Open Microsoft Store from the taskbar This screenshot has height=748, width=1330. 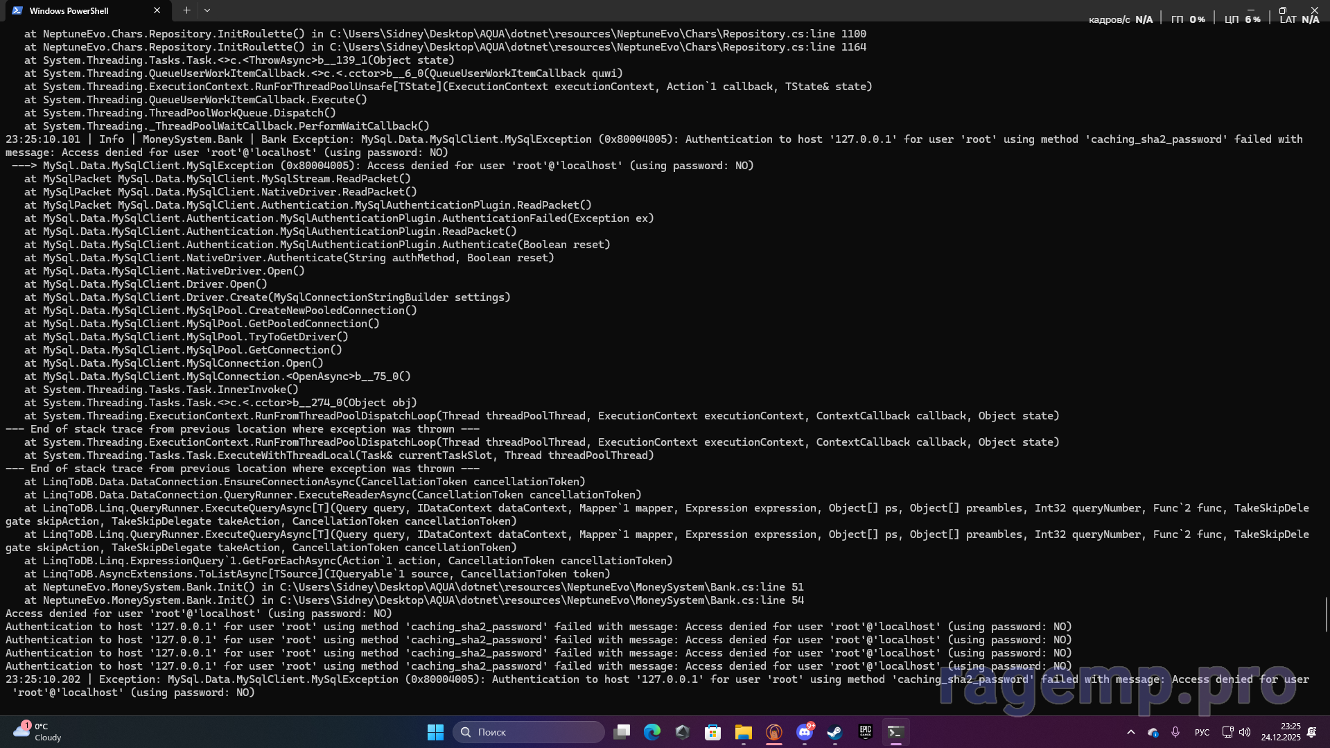click(x=712, y=732)
